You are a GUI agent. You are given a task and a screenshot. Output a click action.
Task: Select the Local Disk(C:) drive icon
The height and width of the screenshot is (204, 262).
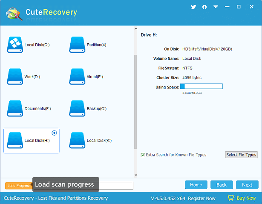point(15,45)
